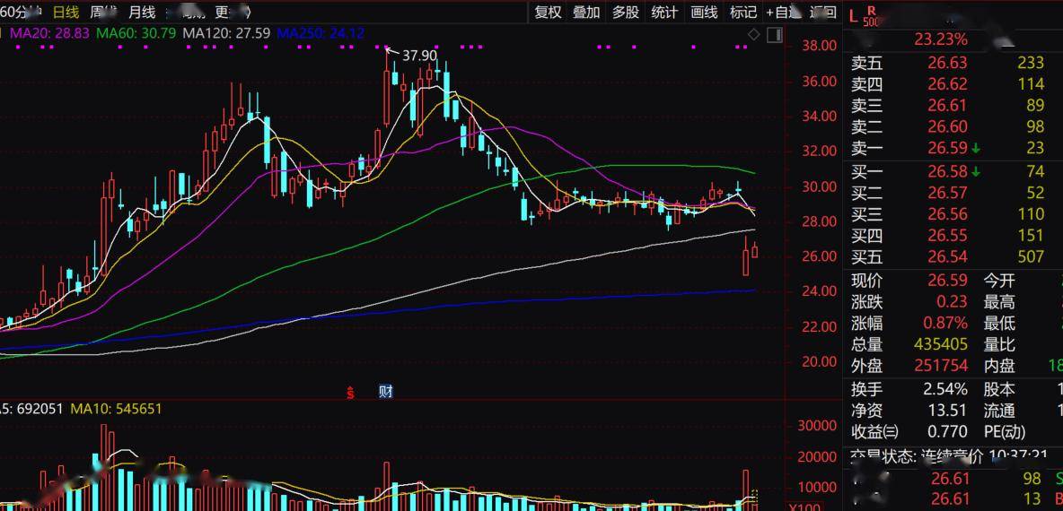Click the red R 500 badge
Image resolution: width=1063 pixels, height=511 pixels.
click(870, 16)
